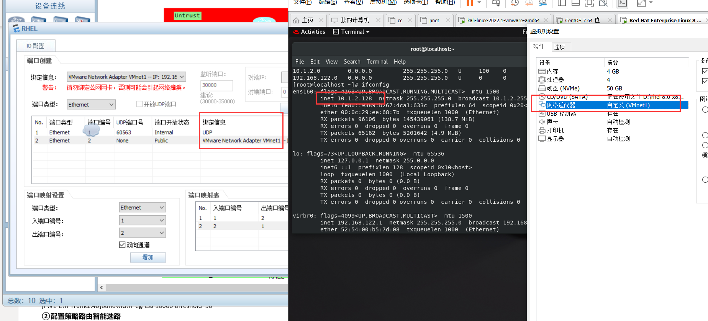Screen dimensions: 708x321
Task: Select the USB 控制器 device row
Action: click(612, 114)
